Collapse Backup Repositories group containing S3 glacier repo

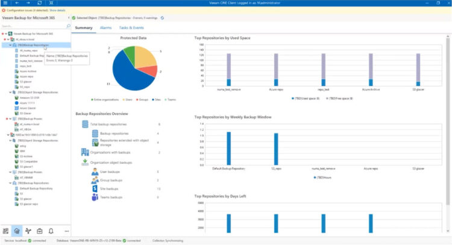(10, 183)
